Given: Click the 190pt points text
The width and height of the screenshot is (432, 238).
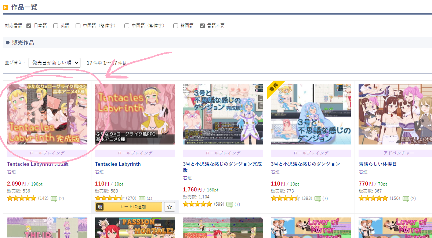Looking at the screenshot, I should click(x=37, y=184).
